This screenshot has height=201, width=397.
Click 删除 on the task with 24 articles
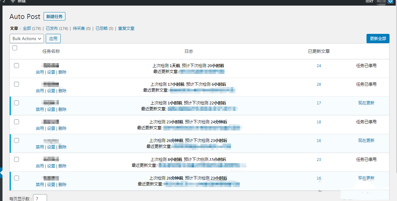[62, 72]
